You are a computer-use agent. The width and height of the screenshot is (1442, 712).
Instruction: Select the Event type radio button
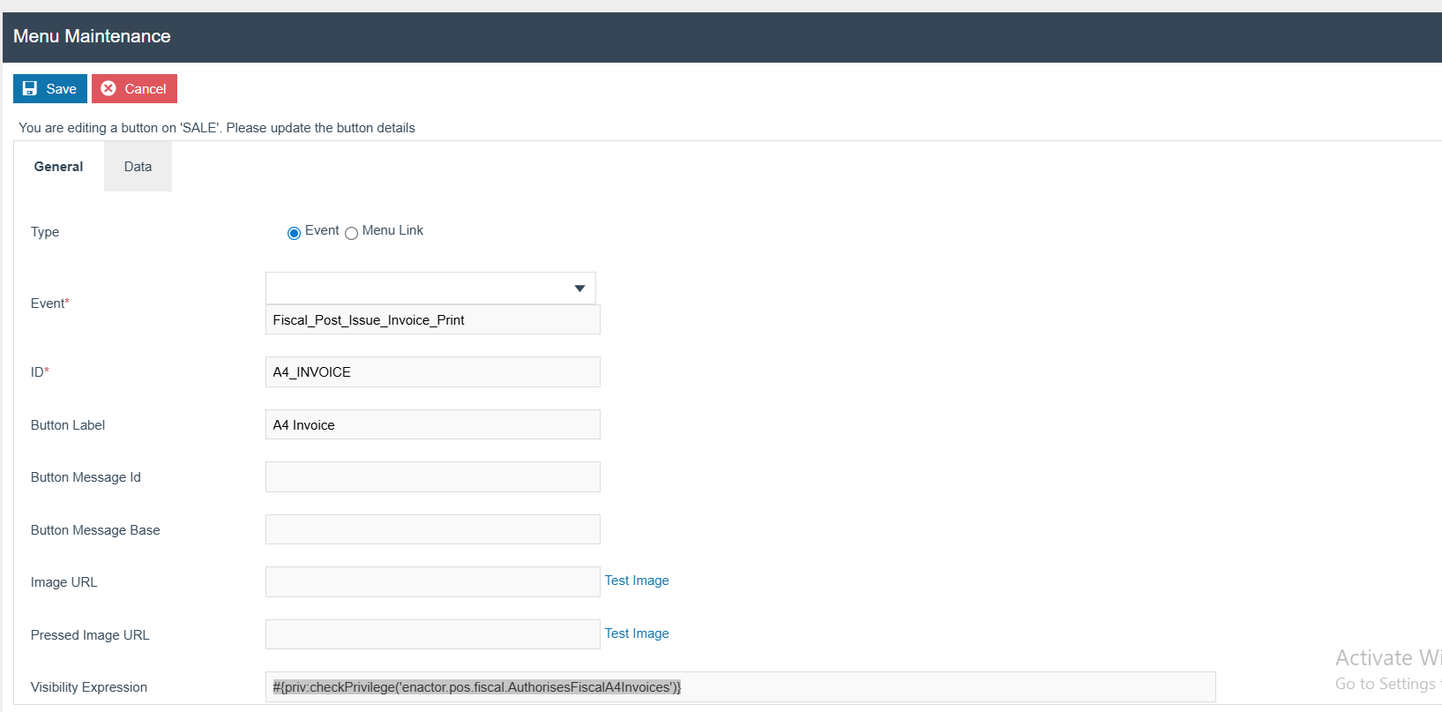coord(294,233)
